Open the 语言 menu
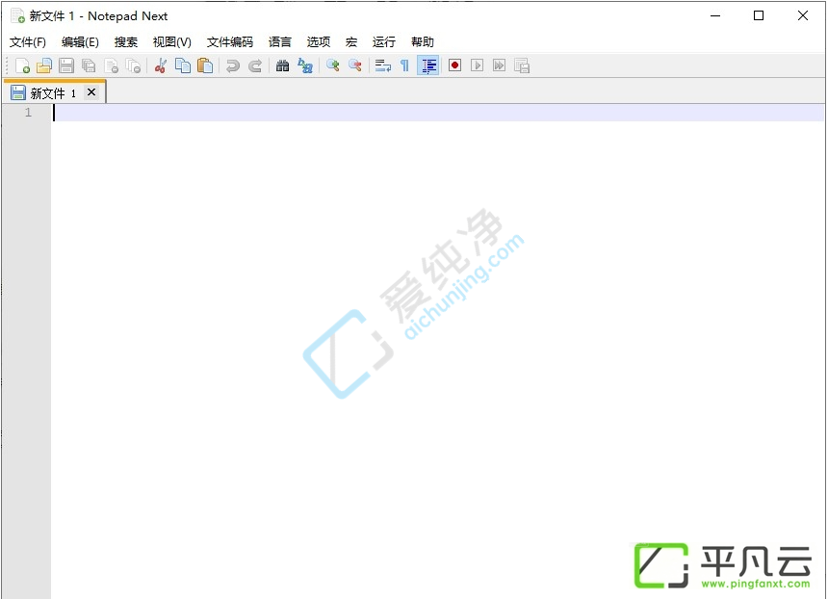The height and width of the screenshot is (599, 828). (280, 41)
